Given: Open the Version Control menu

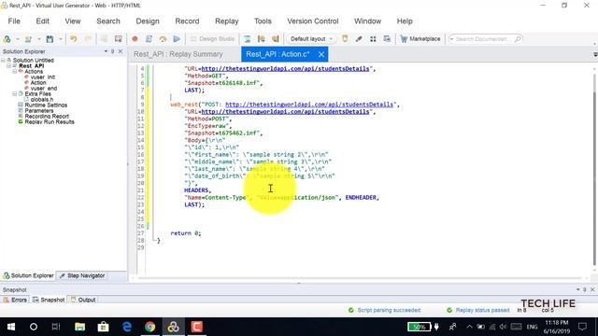Looking at the screenshot, I should 313,21.
